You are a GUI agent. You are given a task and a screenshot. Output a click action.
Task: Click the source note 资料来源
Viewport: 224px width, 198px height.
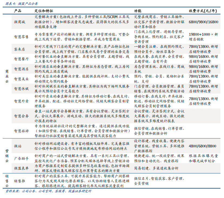point(48,191)
